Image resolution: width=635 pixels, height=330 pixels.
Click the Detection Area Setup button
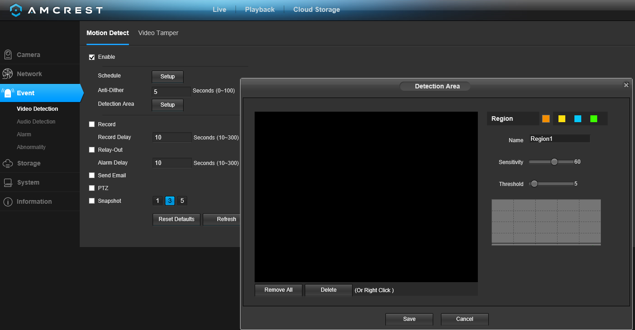tap(168, 105)
